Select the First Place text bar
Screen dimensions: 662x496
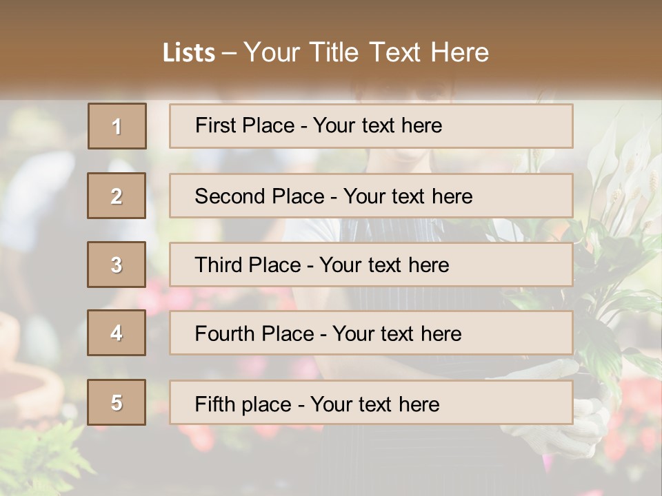point(371,126)
